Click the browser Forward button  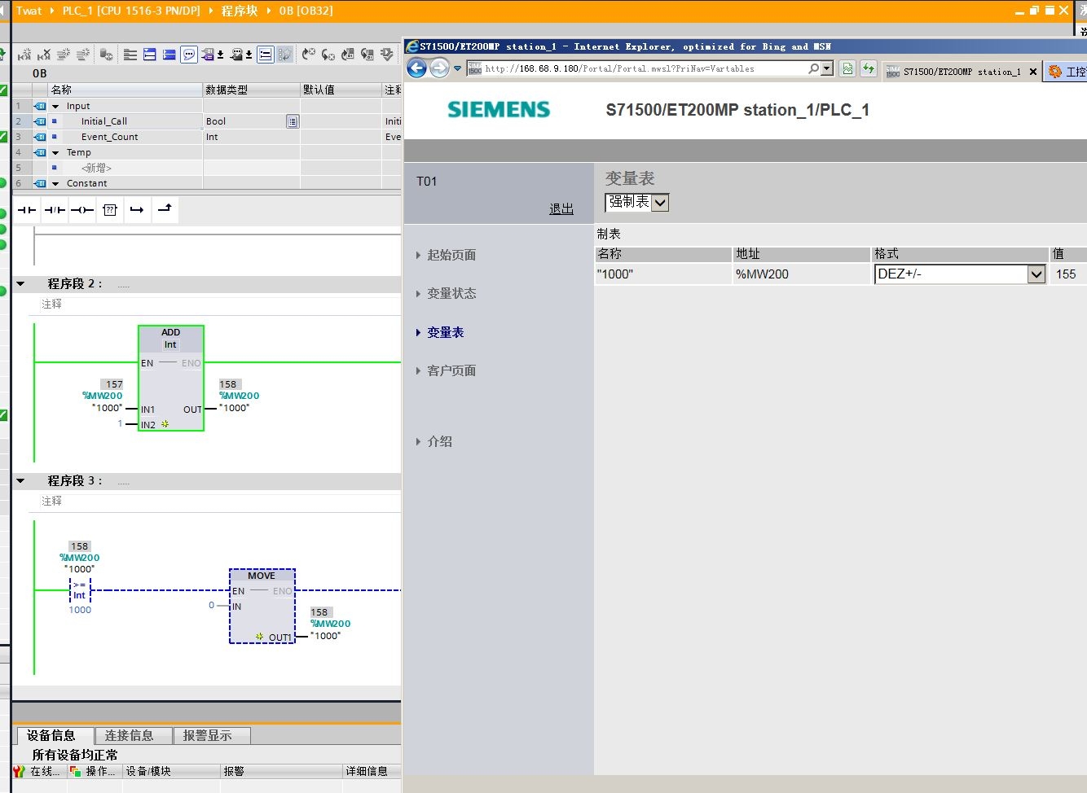(439, 68)
